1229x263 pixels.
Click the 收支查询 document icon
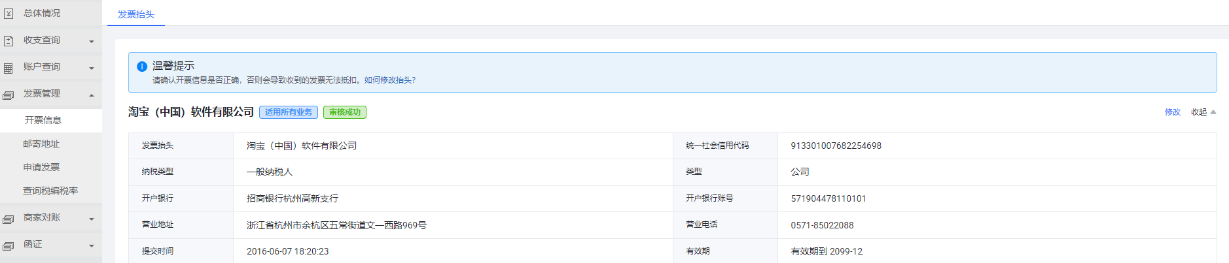click(9, 41)
